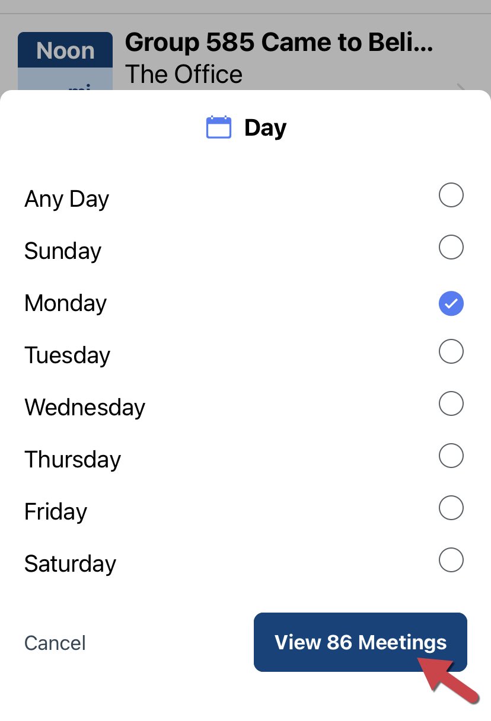Screen dimensions: 491x721
Task: Tap the Friday label text
Action: point(56,512)
